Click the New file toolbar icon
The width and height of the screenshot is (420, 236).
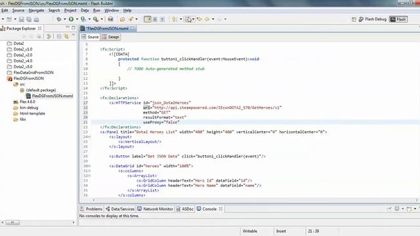(x=9, y=19)
